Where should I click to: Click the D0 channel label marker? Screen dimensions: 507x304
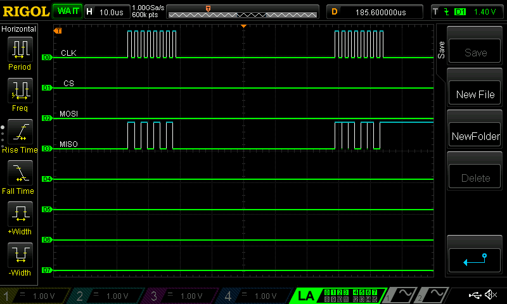pos(47,58)
